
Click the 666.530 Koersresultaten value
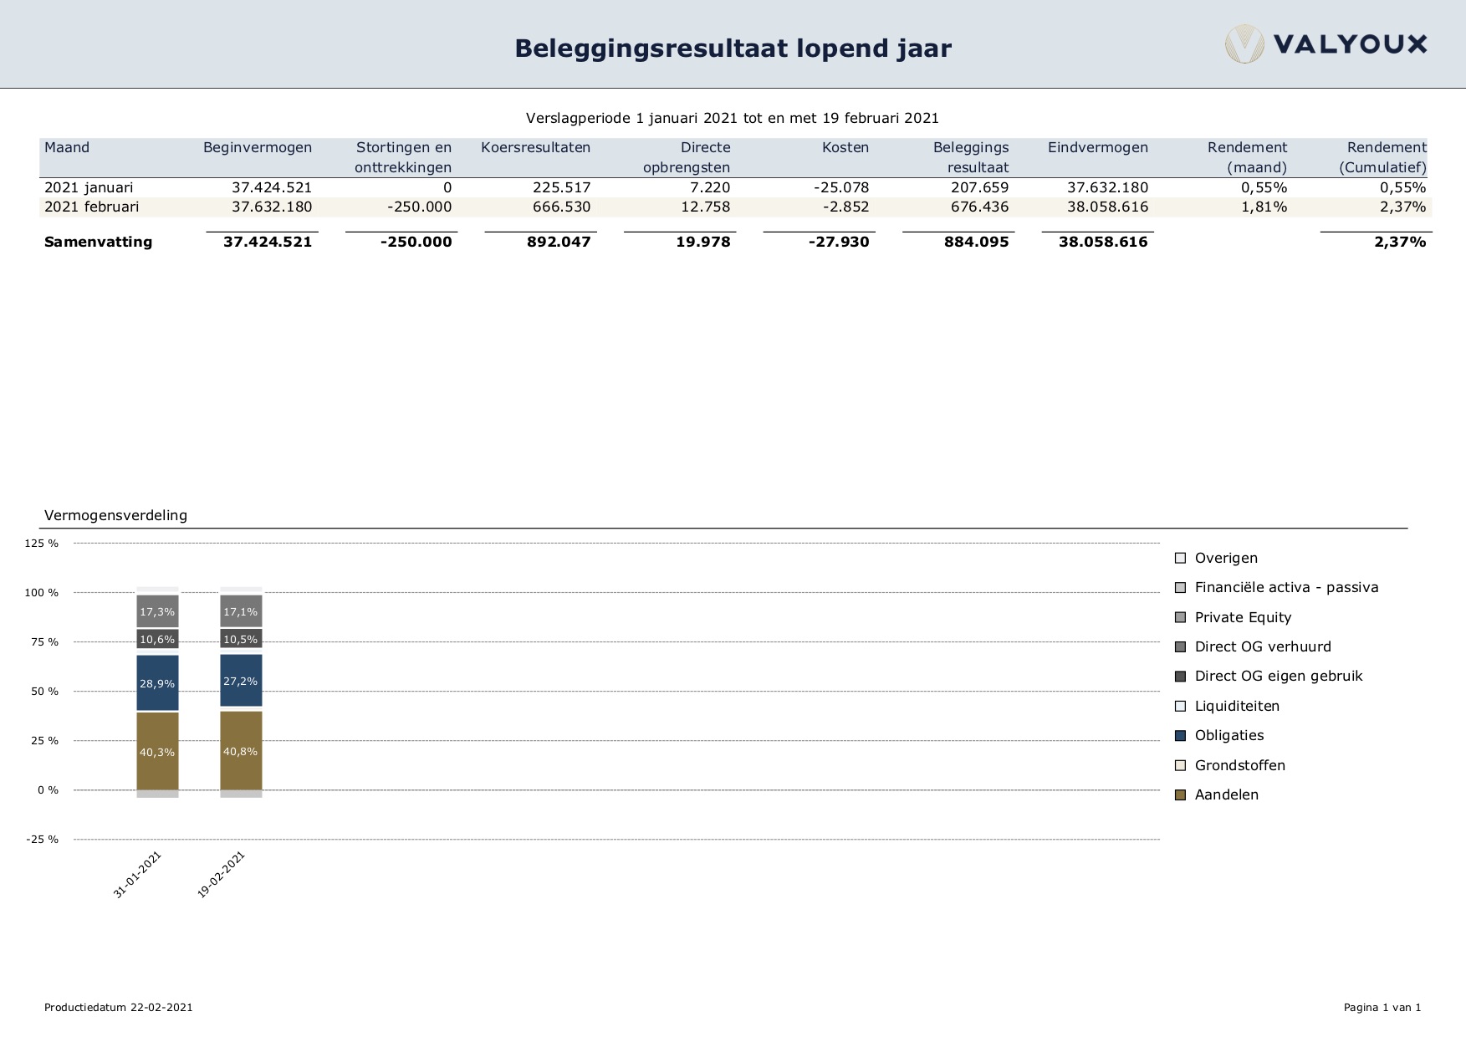[x=561, y=207]
